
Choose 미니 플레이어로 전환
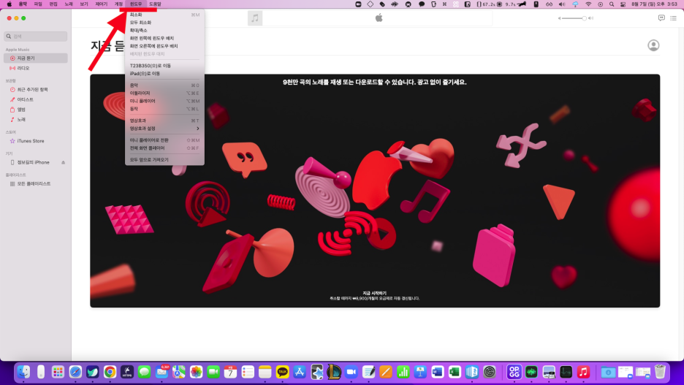click(x=164, y=140)
